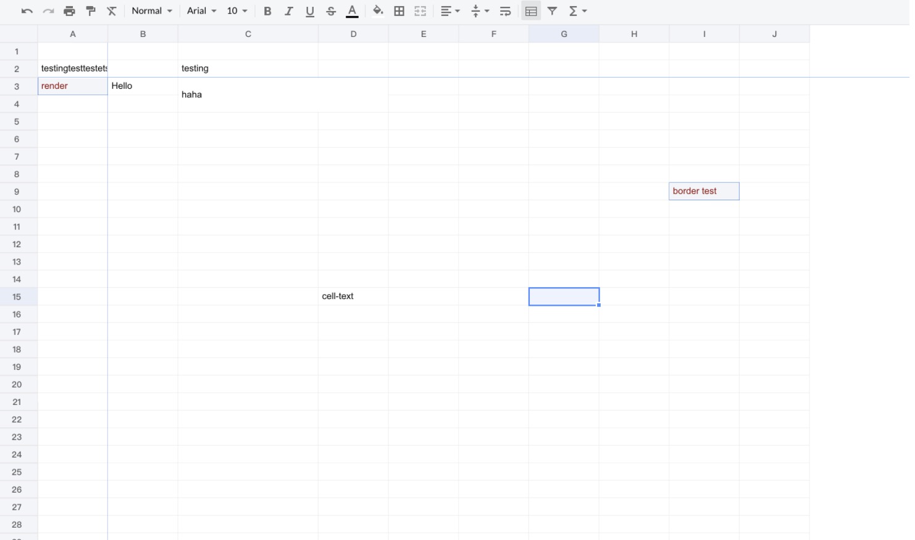Select column G header
This screenshot has width=915, height=540.
(x=564, y=34)
